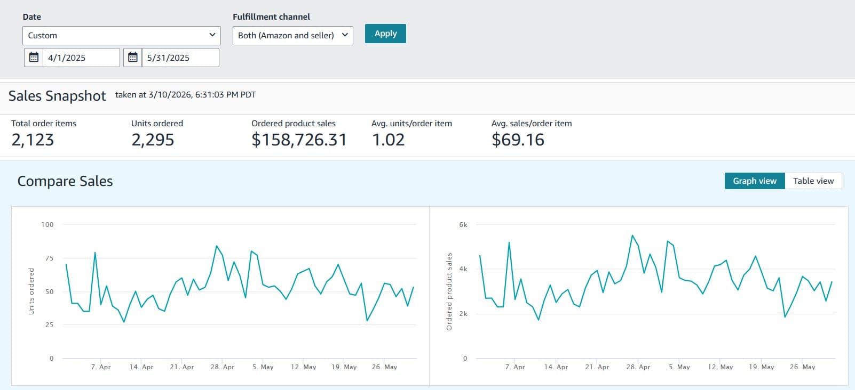Viewport: 855px width, 390px height.
Task: Expand the Date range dropdown showing Custom
Action: [x=121, y=36]
